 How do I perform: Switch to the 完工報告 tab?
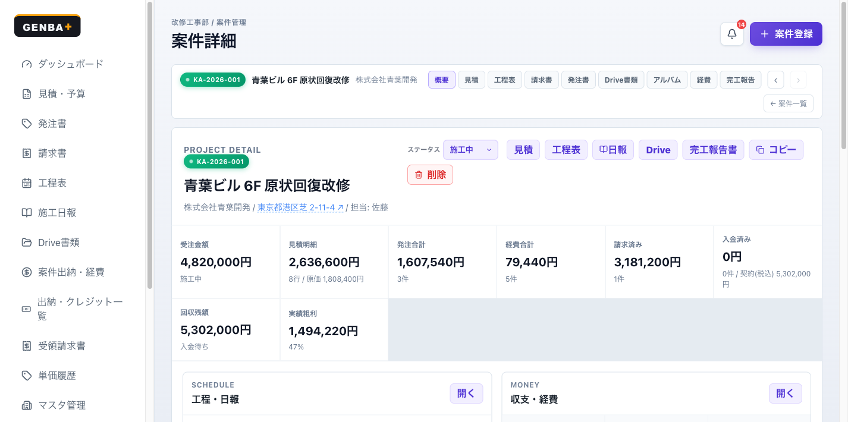pyautogui.click(x=741, y=80)
